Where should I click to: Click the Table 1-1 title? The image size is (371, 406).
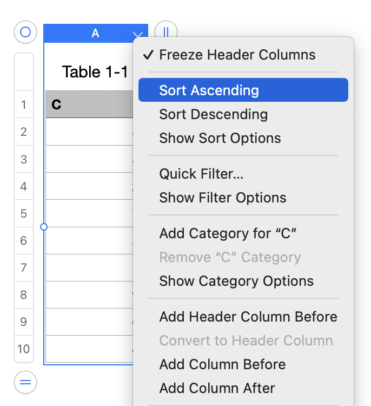95,71
